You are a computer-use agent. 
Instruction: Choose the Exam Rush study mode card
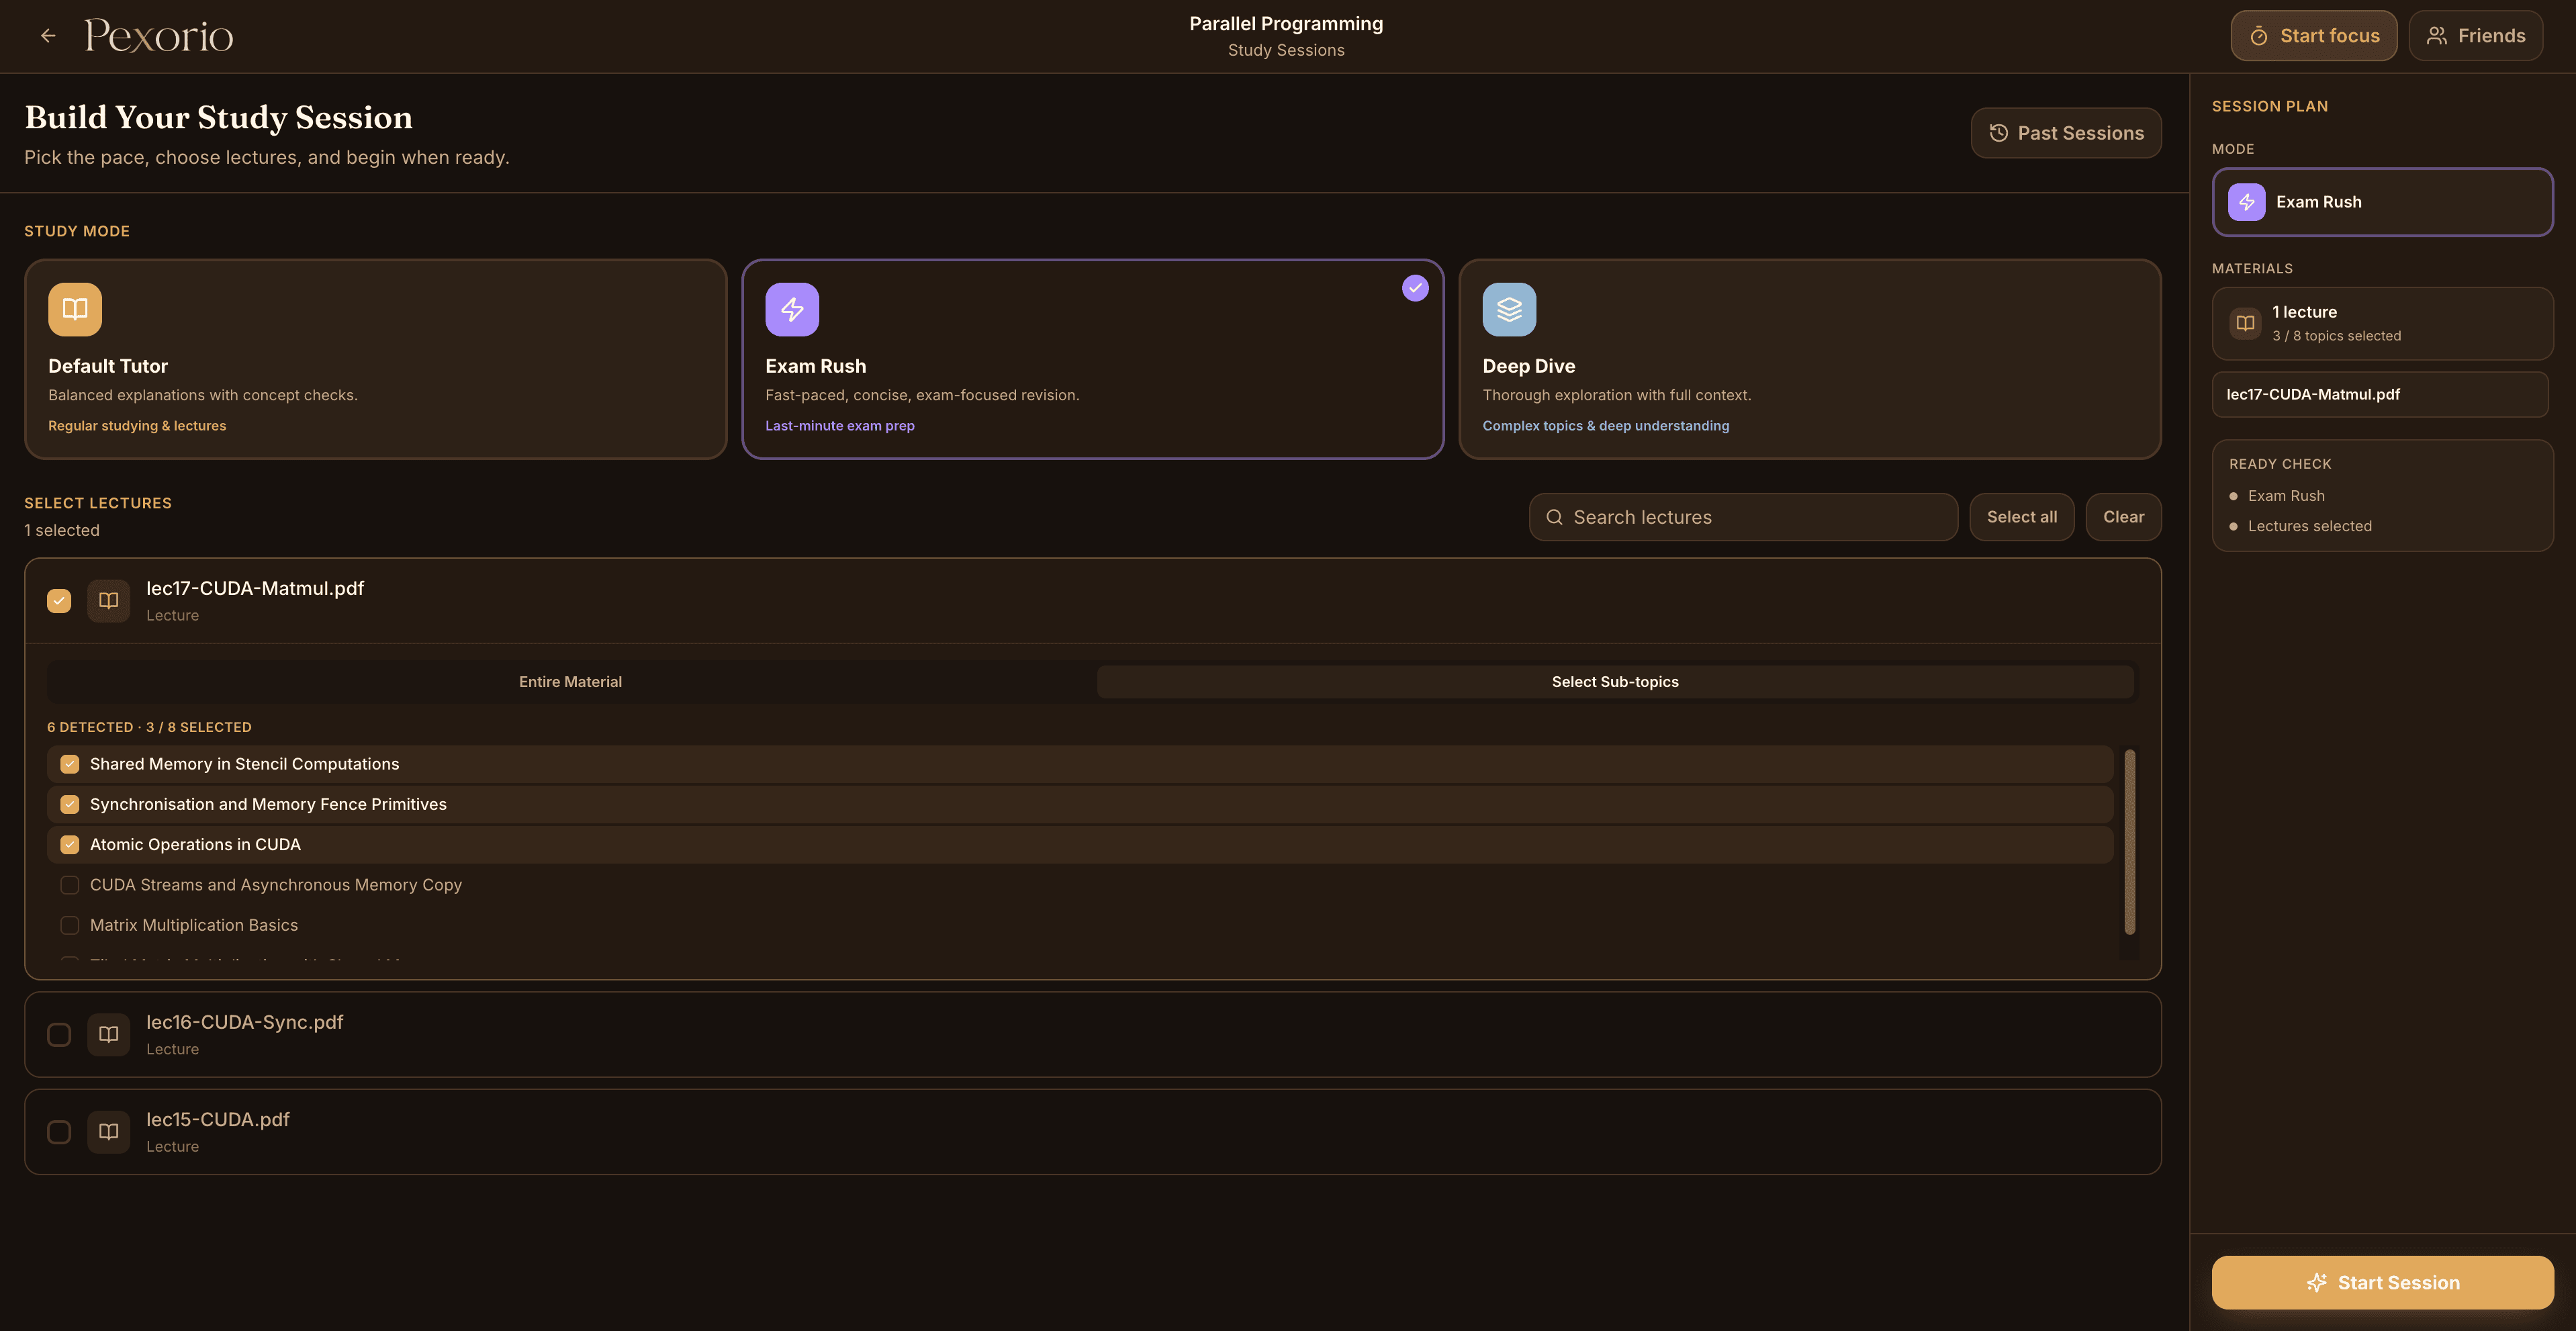(1092, 359)
